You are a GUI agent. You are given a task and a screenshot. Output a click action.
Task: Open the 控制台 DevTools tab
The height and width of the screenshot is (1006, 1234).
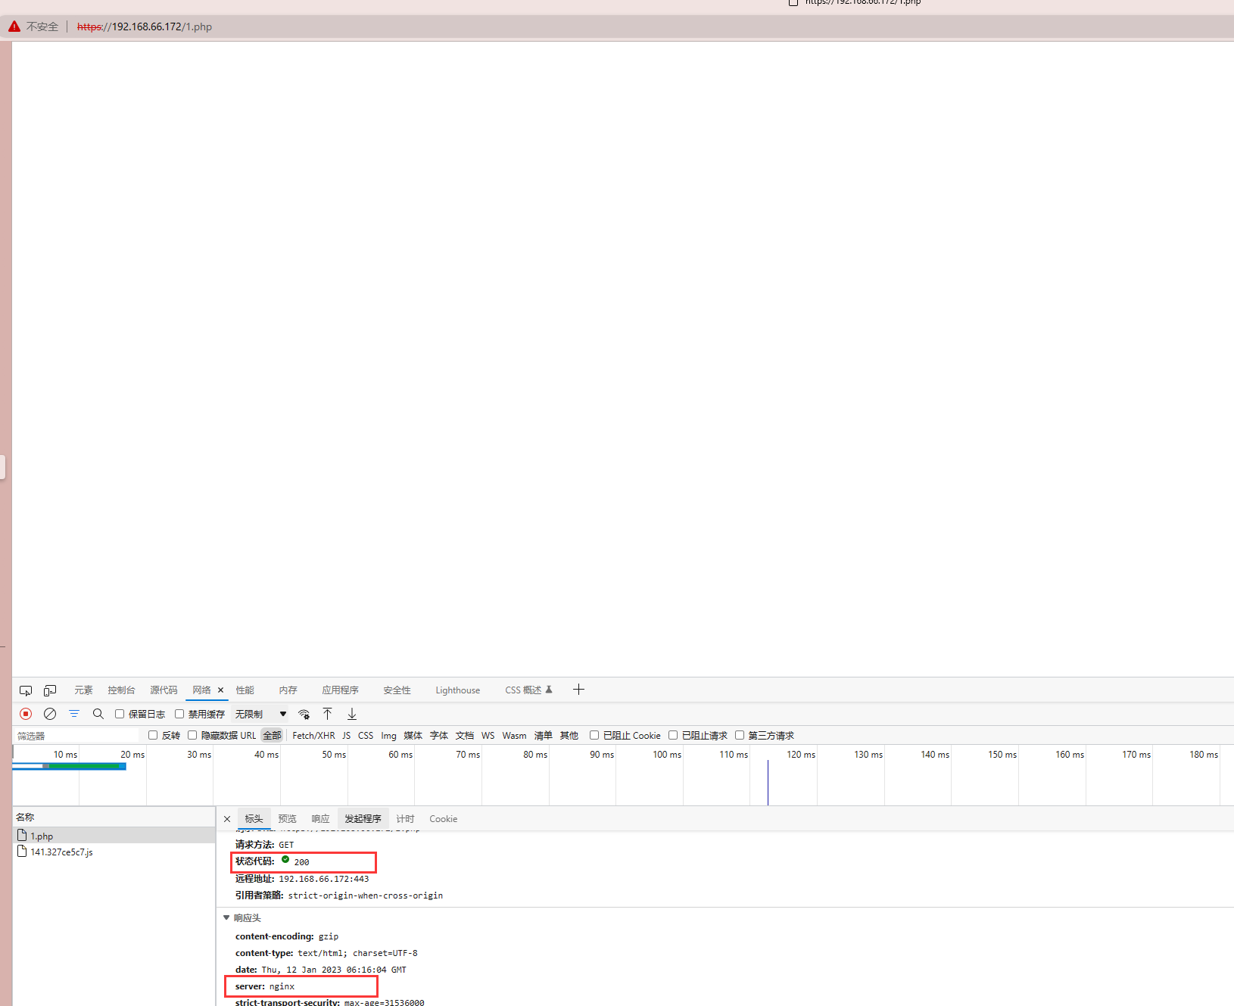tap(121, 690)
